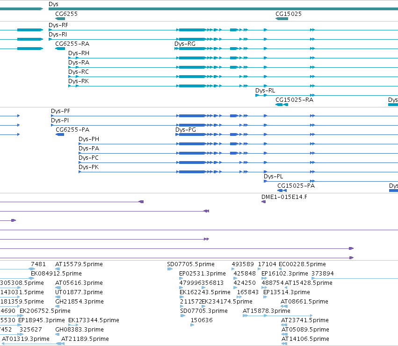
Task: Open the Dys-RI transcript label
Action: coord(58,35)
